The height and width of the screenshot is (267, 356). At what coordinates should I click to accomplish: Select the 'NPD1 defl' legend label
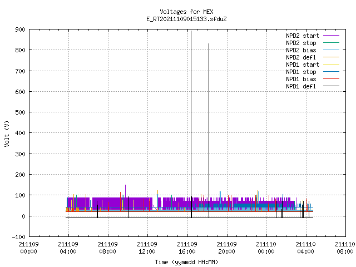(x=301, y=87)
